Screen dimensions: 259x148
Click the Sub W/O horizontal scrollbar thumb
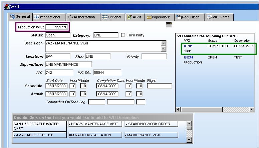pyautogui.click(x=202, y=109)
